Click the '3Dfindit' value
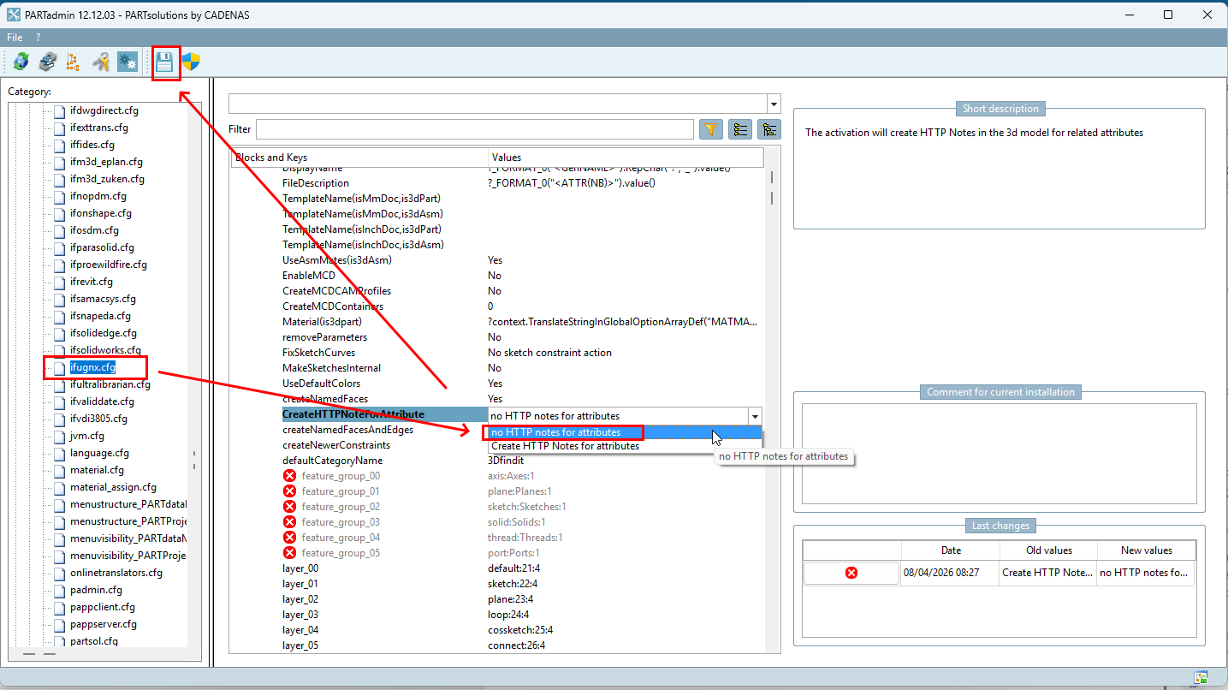This screenshot has height=690, width=1228. [x=506, y=461]
